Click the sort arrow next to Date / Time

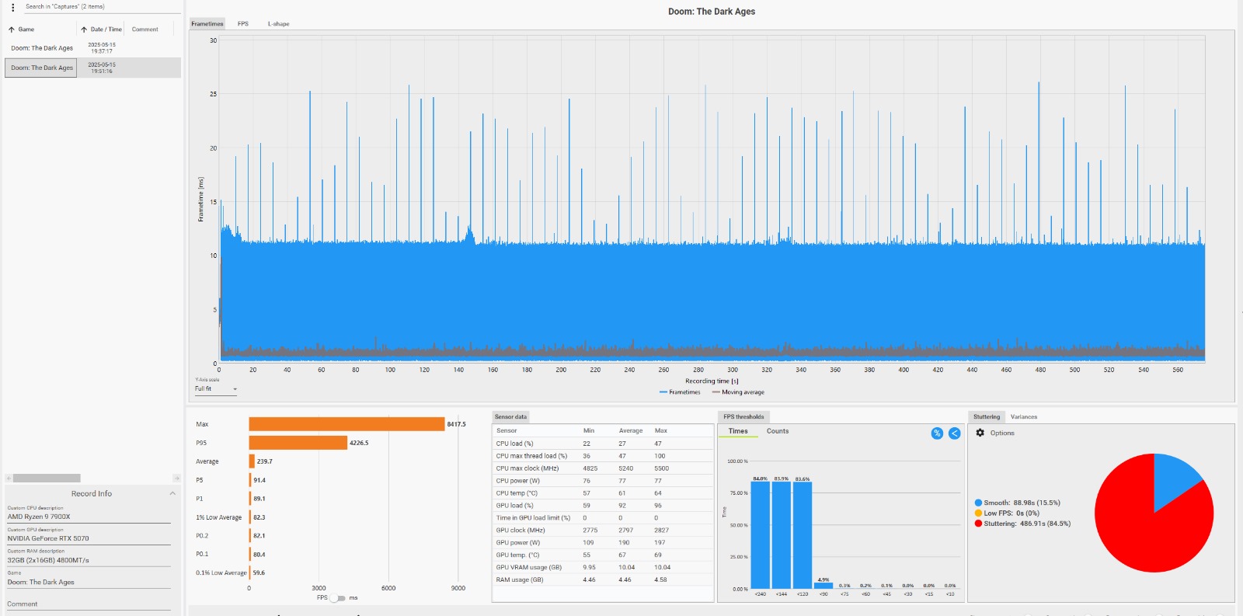pyautogui.click(x=84, y=30)
